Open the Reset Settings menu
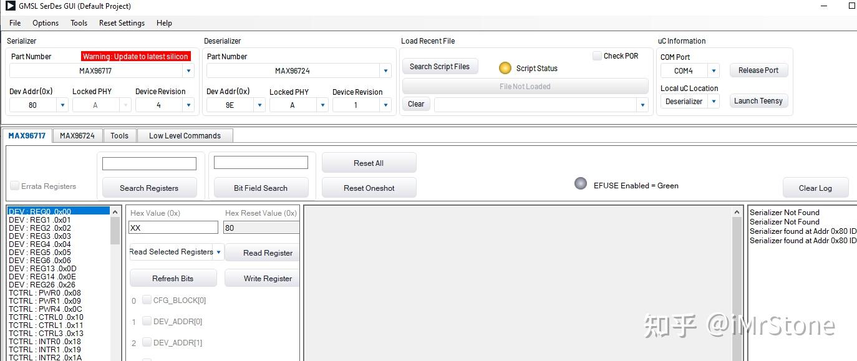 pyautogui.click(x=122, y=23)
